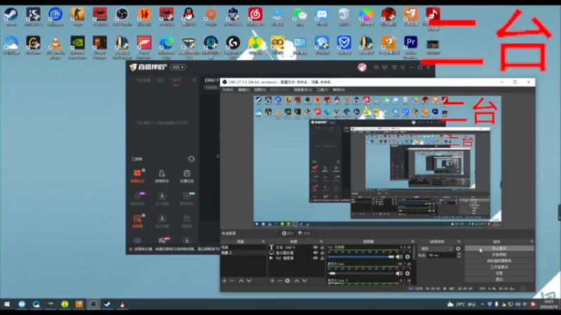Open GeForce Experience desktop shortcut

(78, 47)
